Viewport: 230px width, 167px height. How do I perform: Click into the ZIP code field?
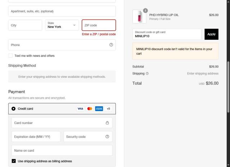pos(99,25)
